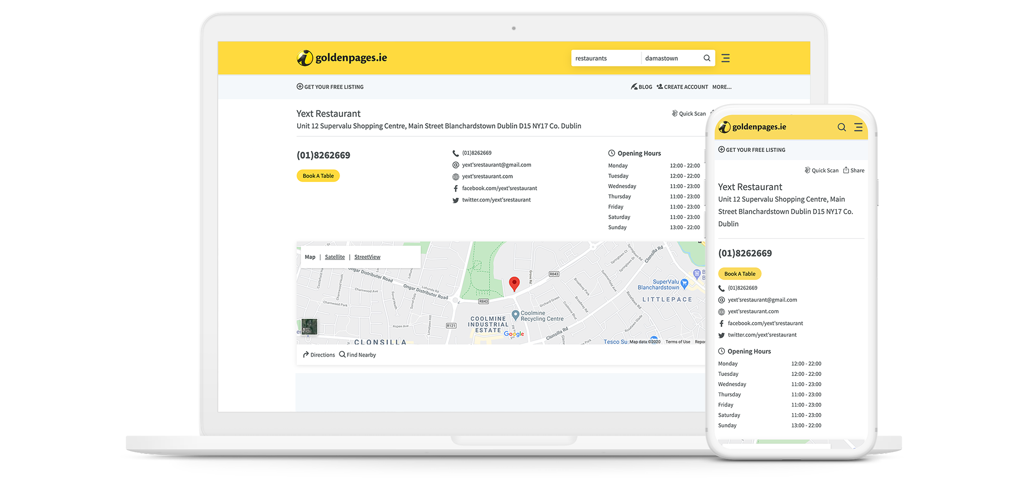This screenshot has height=487, width=1023.
Task: Click the restaurants search input field
Action: (605, 58)
